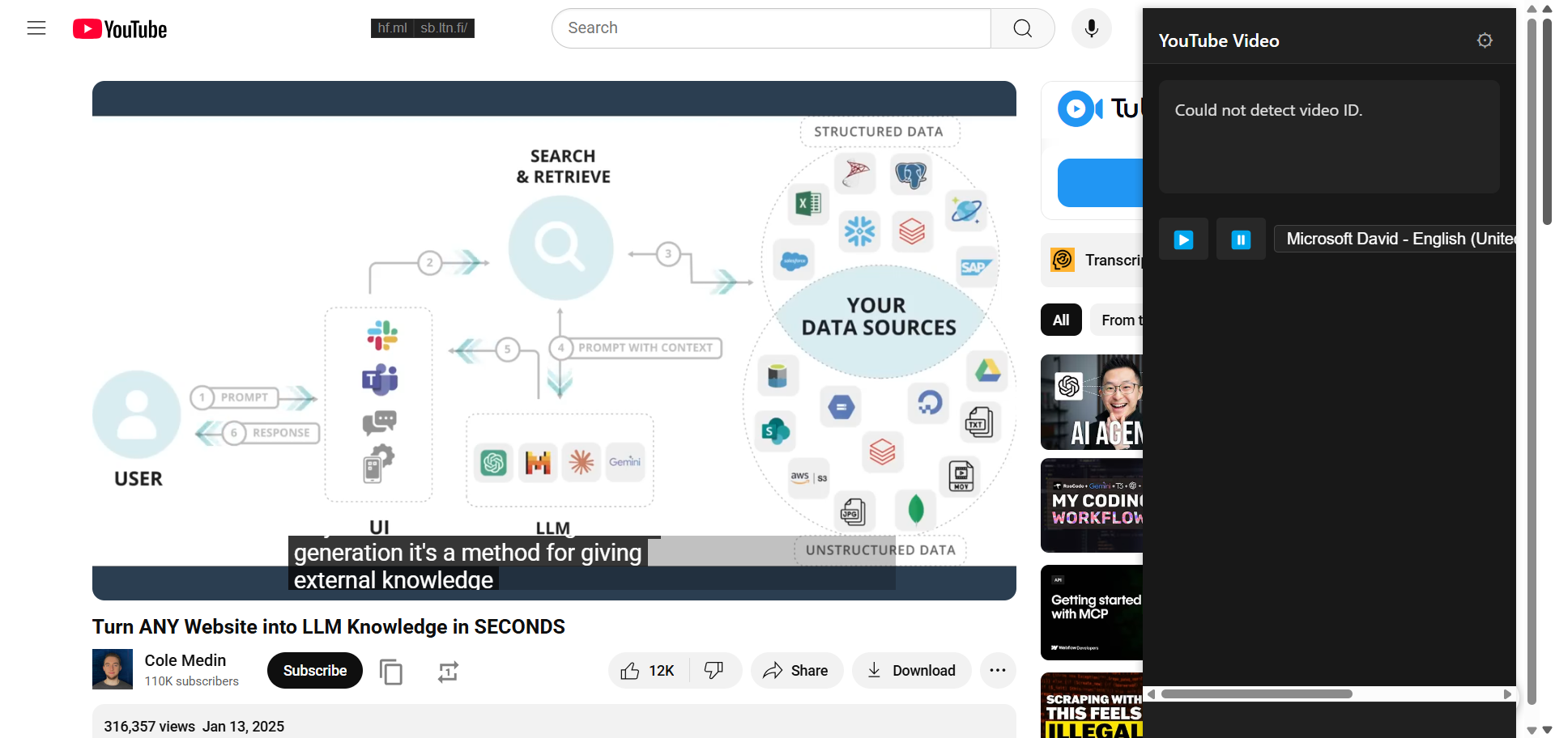The image size is (1555, 738).
Task: Open the sb.ltn.fi/ link
Action: [x=444, y=28]
